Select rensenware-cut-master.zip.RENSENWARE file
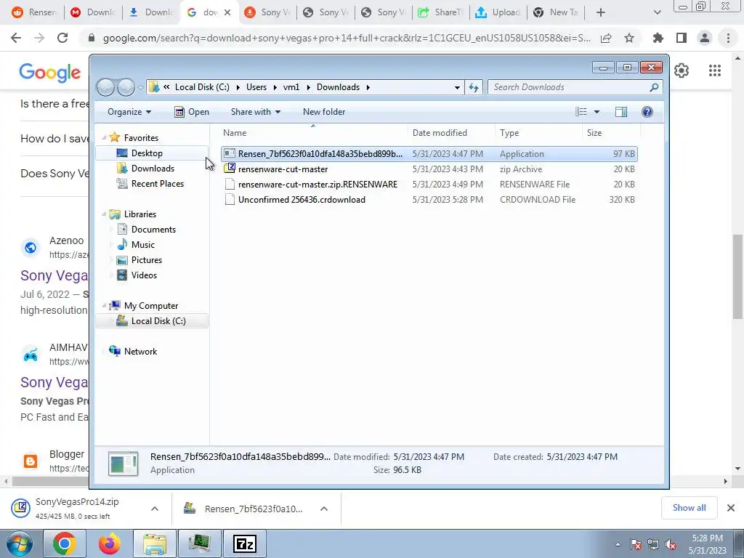 tap(318, 185)
